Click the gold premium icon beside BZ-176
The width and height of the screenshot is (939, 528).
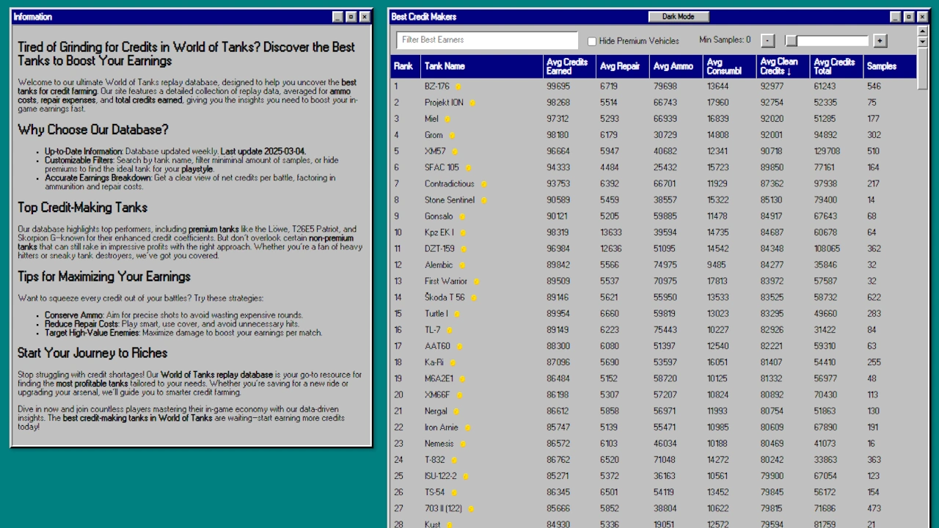(x=458, y=87)
